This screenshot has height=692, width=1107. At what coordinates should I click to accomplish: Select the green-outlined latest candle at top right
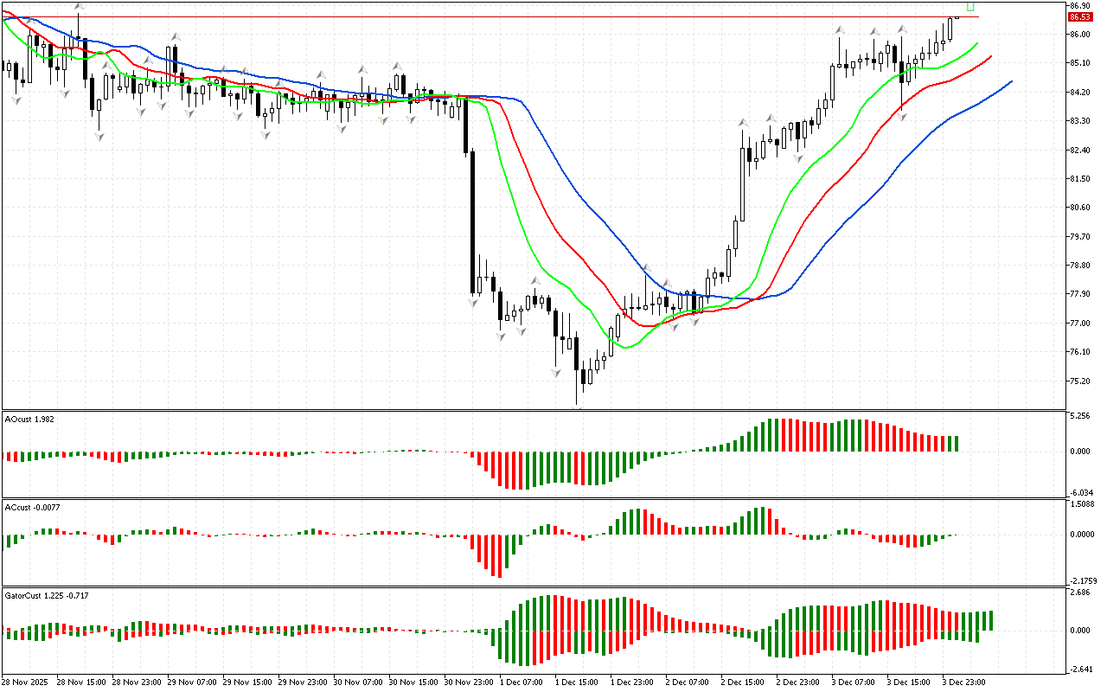(x=970, y=6)
